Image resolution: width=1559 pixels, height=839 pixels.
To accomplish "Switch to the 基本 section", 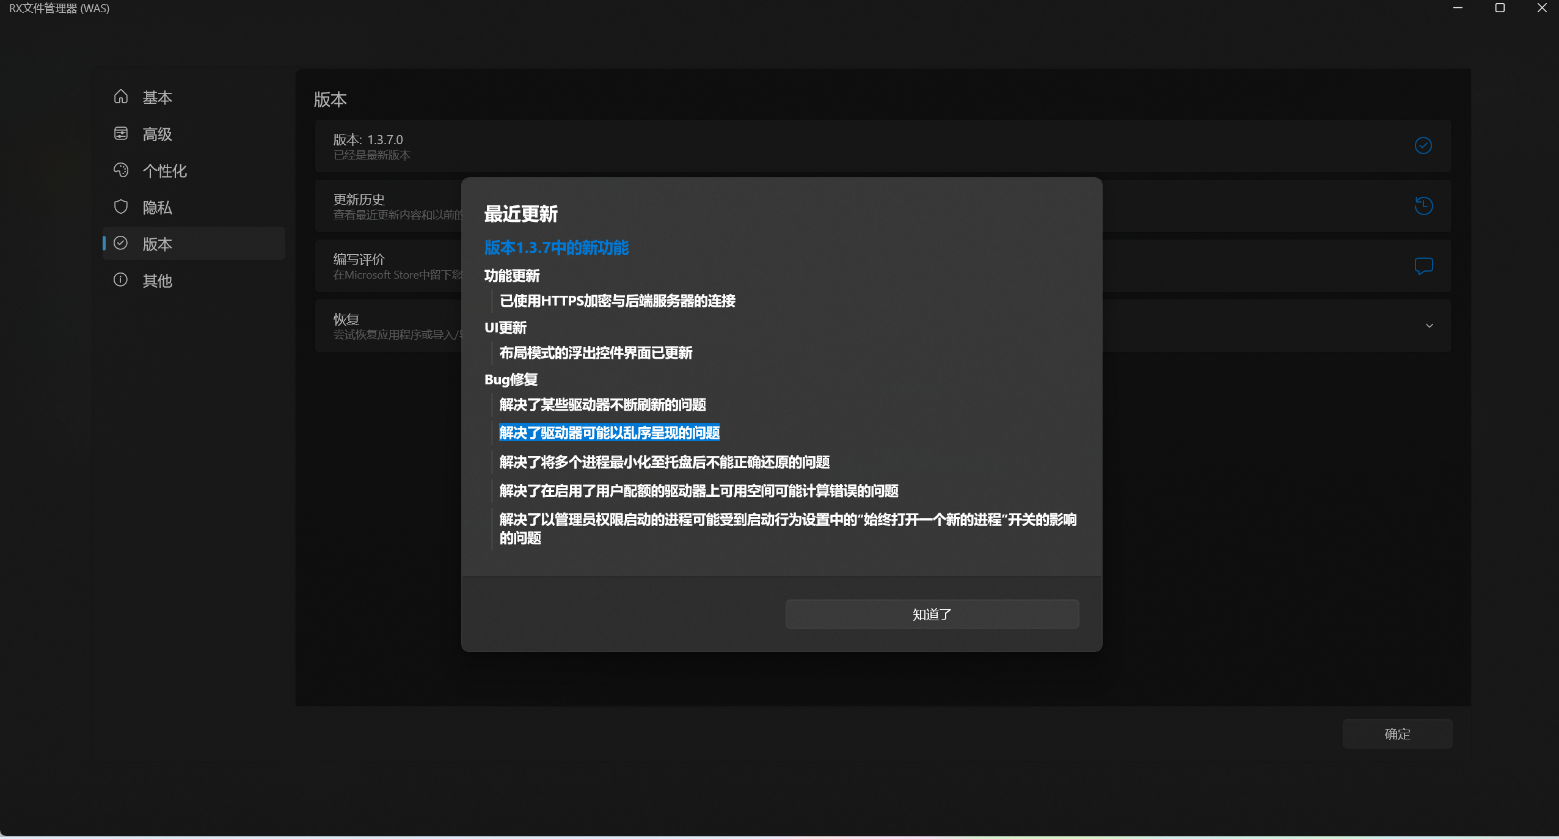I will pyautogui.click(x=157, y=97).
